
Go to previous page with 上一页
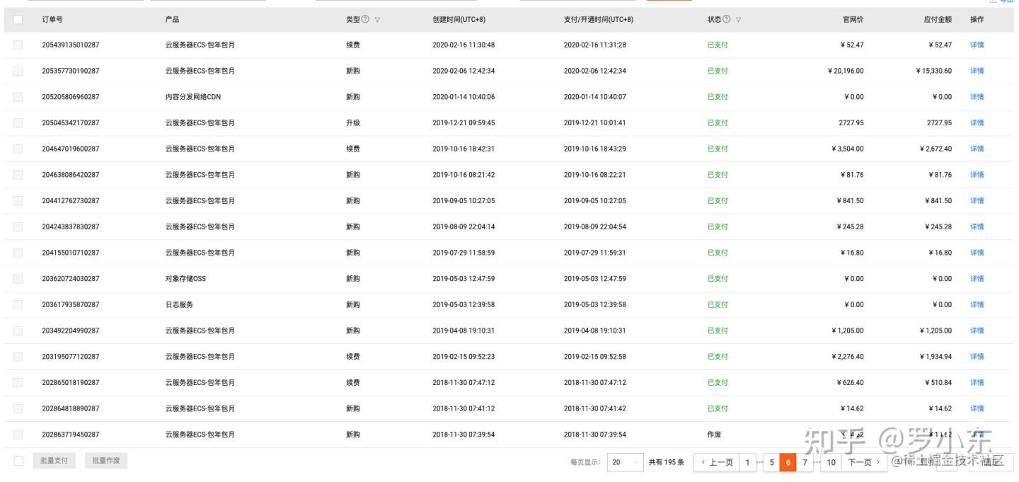(x=717, y=462)
